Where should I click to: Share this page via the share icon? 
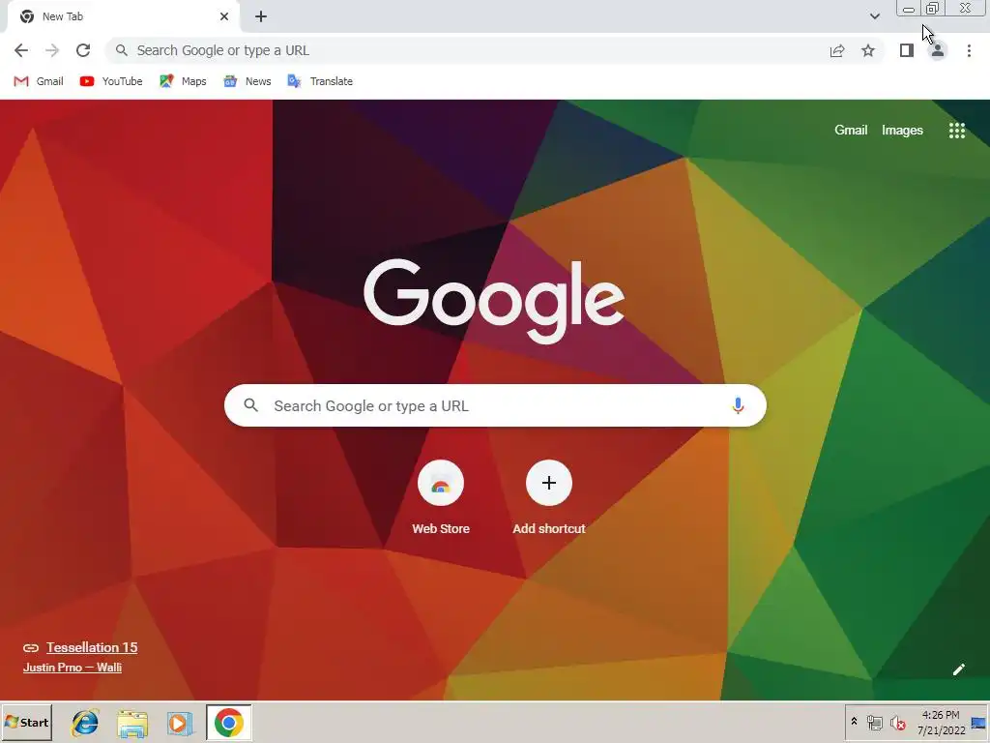[837, 50]
